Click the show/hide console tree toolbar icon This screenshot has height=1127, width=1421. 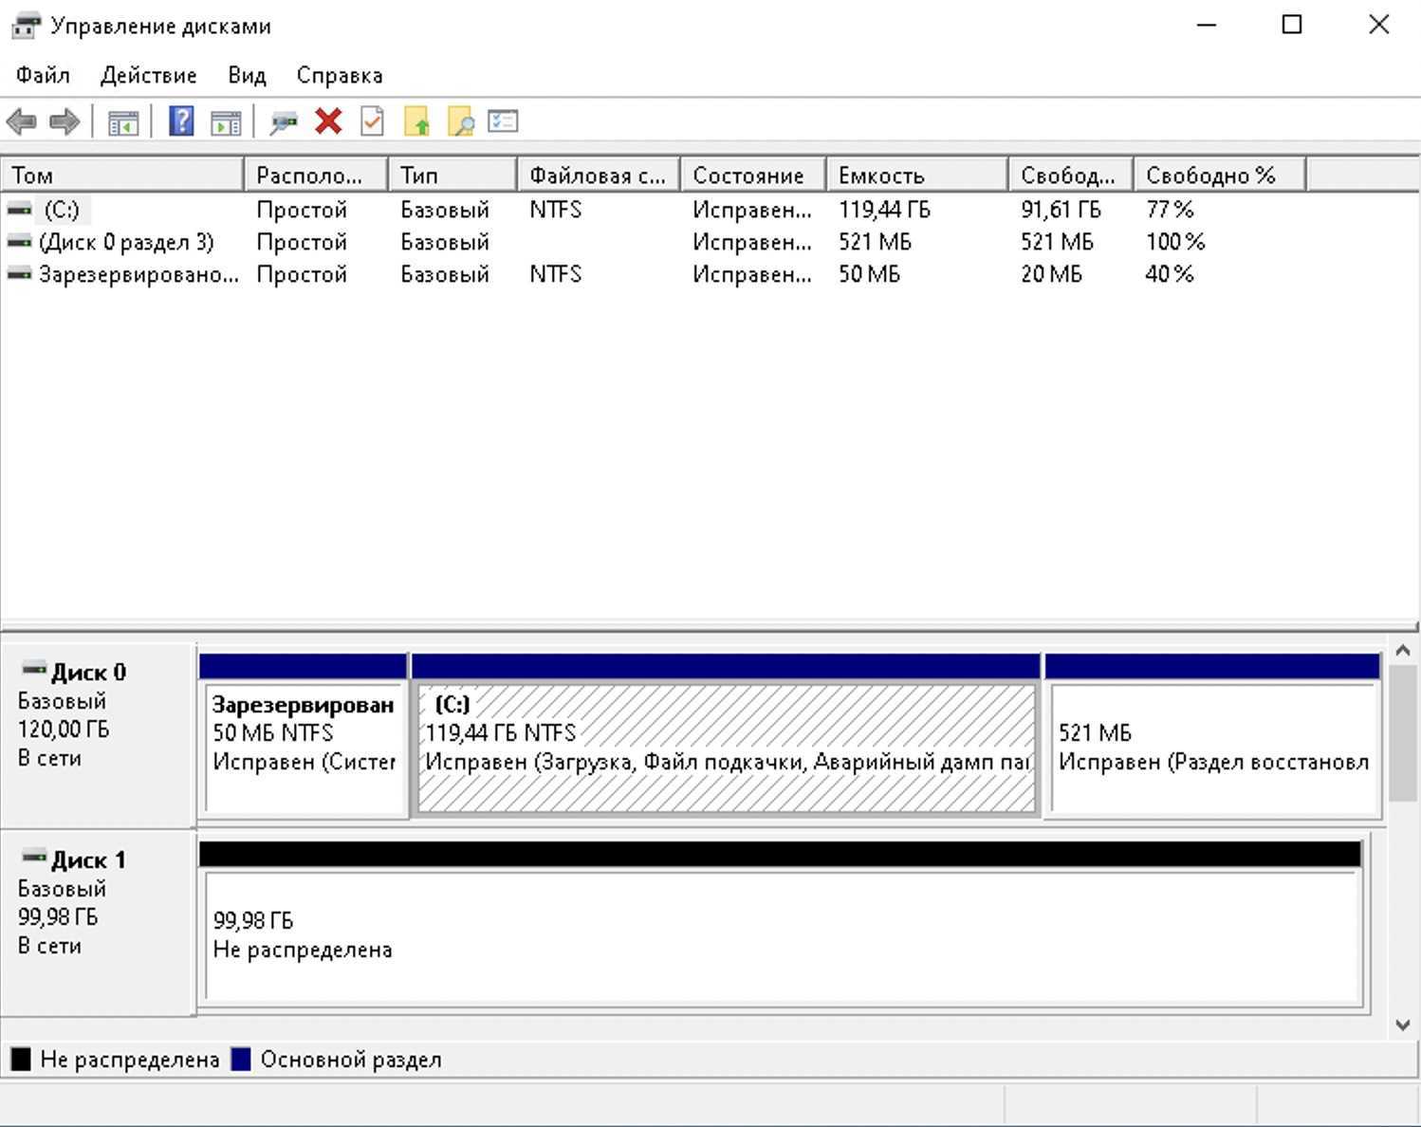click(123, 121)
